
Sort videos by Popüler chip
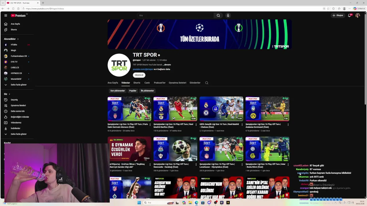coord(133,91)
